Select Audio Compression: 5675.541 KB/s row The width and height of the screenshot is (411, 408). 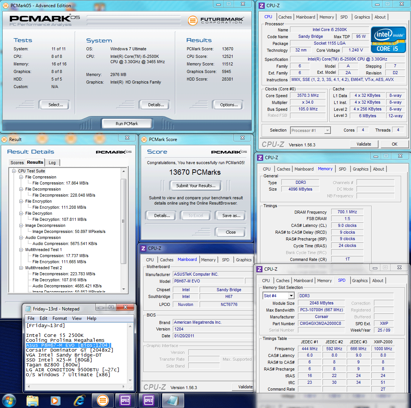tap(65, 244)
